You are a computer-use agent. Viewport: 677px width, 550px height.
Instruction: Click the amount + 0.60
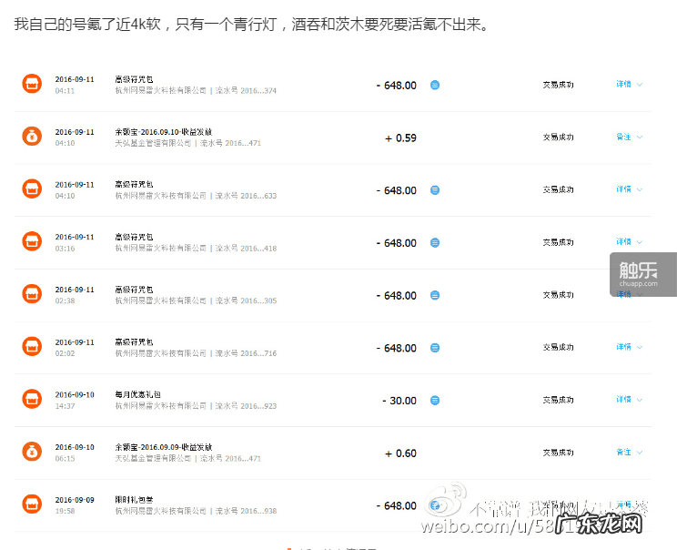point(400,453)
